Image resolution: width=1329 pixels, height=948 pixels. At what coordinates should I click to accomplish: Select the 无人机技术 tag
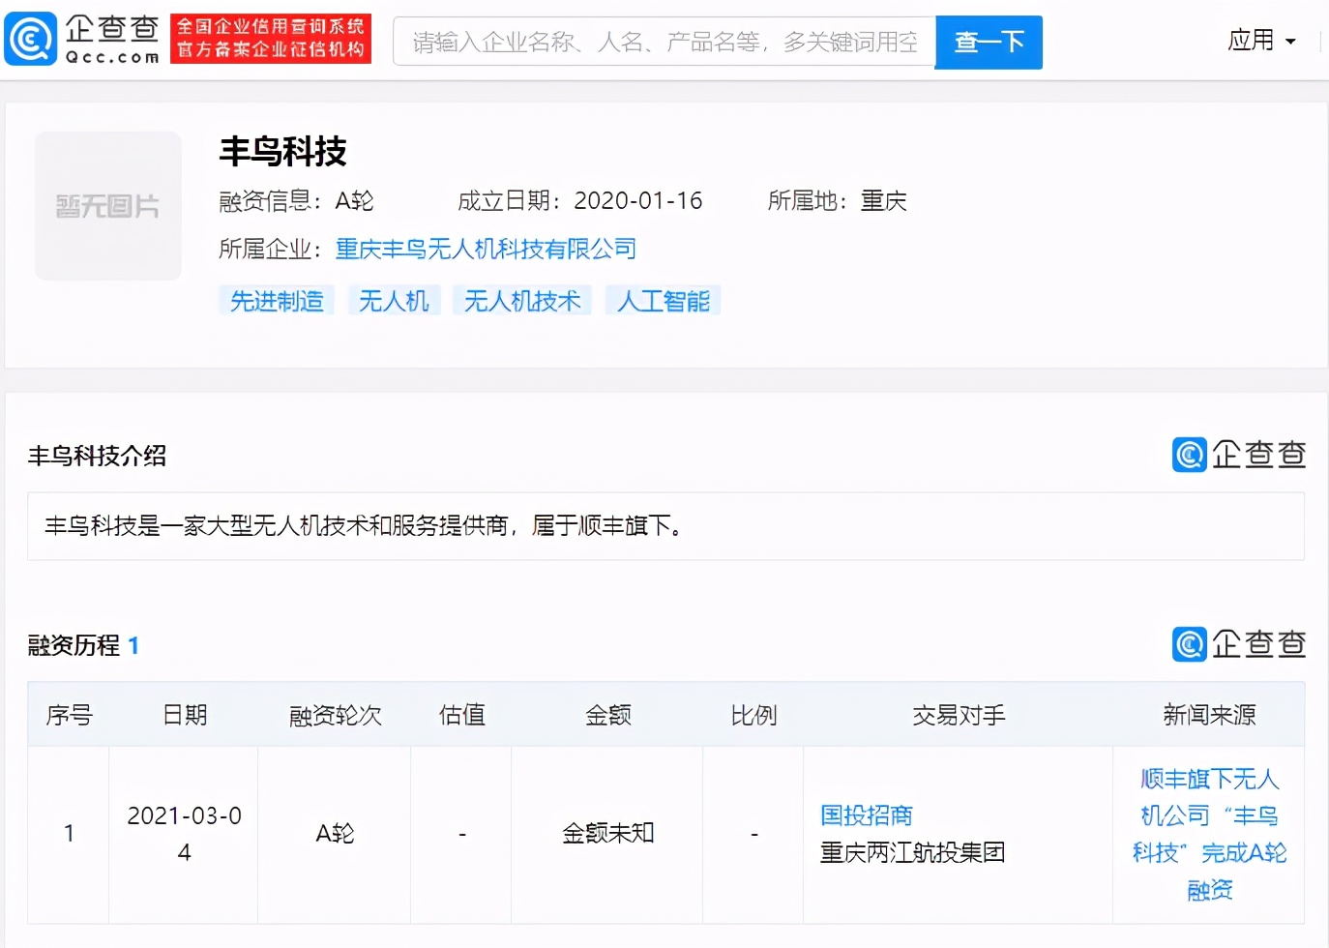click(522, 301)
